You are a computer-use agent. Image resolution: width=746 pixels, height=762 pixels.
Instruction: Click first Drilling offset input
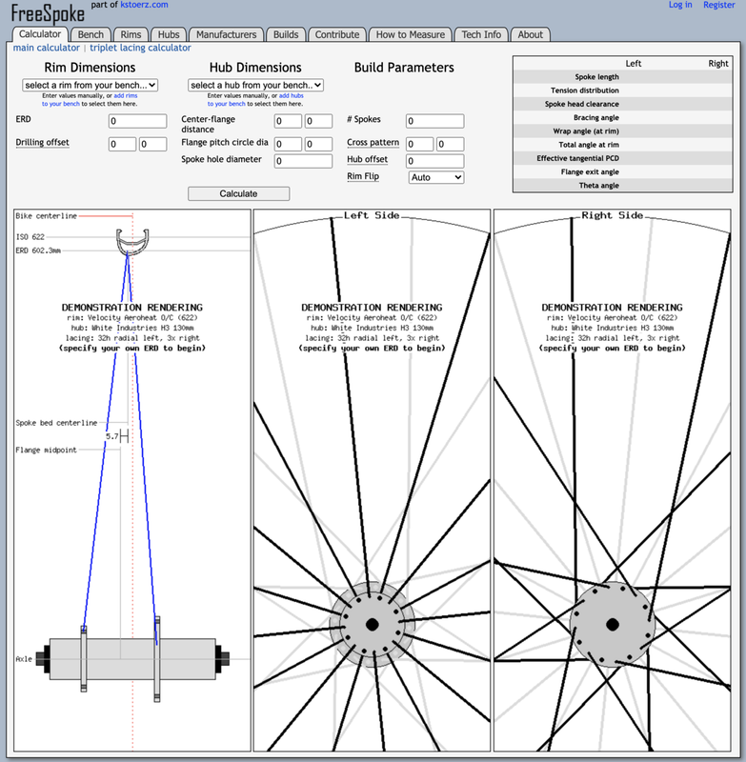122,145
